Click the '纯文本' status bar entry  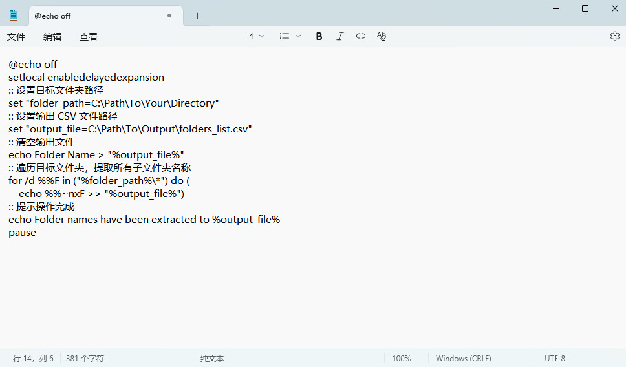coord(212,358)
